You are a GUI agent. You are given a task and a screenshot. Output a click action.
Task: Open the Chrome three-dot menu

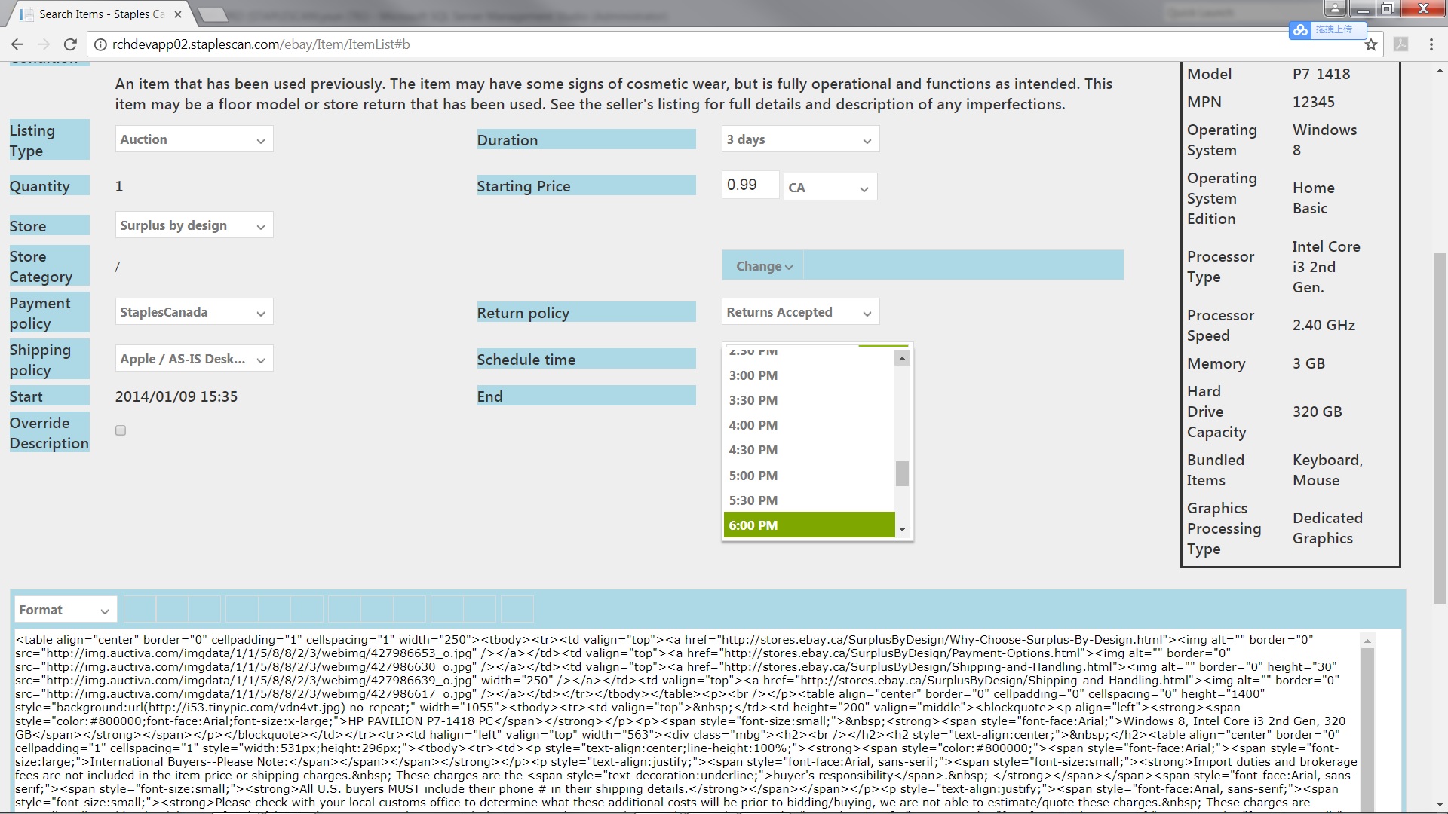1431,44
